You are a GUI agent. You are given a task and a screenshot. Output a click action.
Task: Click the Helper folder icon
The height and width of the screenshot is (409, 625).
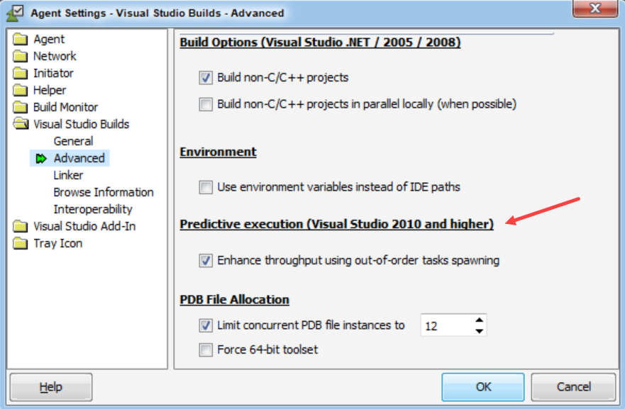coord(20,90)
